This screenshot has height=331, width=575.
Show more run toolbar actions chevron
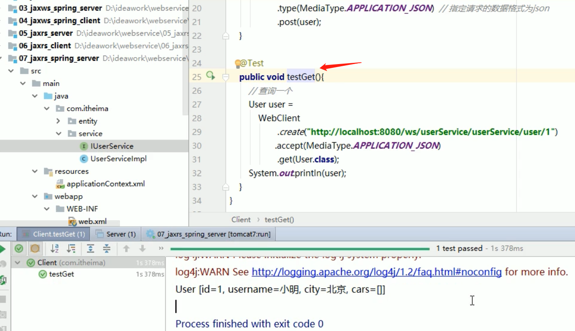[161, 248]
